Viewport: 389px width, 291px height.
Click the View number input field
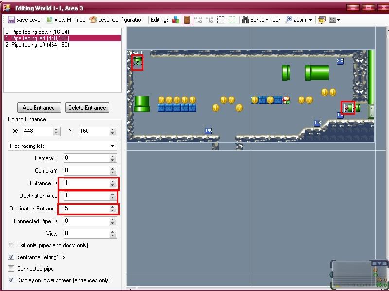[x=87, y=234]
